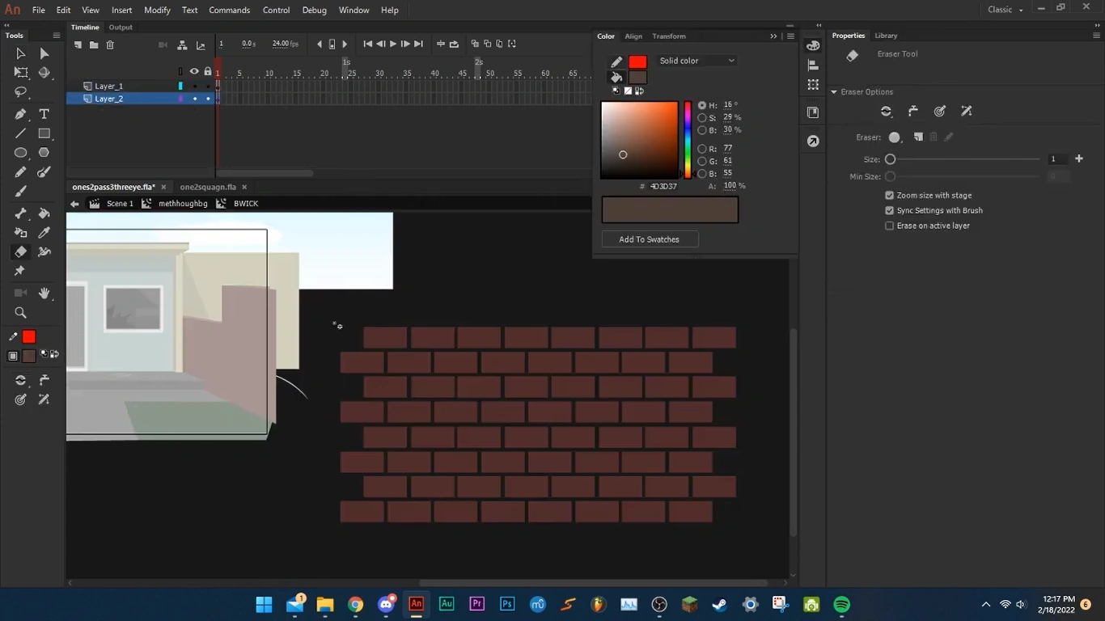Uncheck Zoom size with stage
This screenshot has width=1105, height=621.
tap(890, 196)
